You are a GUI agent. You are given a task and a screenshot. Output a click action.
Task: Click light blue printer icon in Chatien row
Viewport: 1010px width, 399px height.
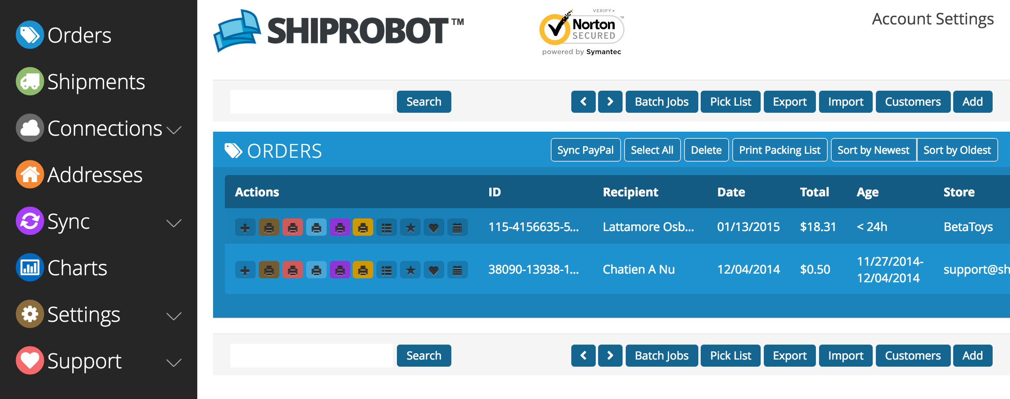tap(316, 270)
